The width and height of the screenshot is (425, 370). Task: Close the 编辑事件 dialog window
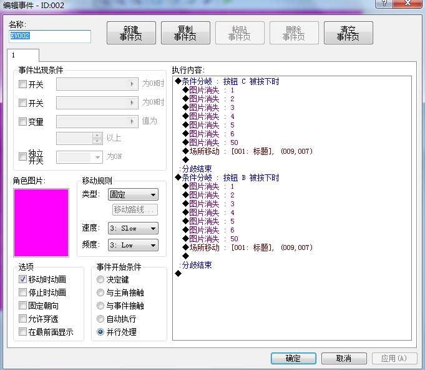(x=408, y=3)
